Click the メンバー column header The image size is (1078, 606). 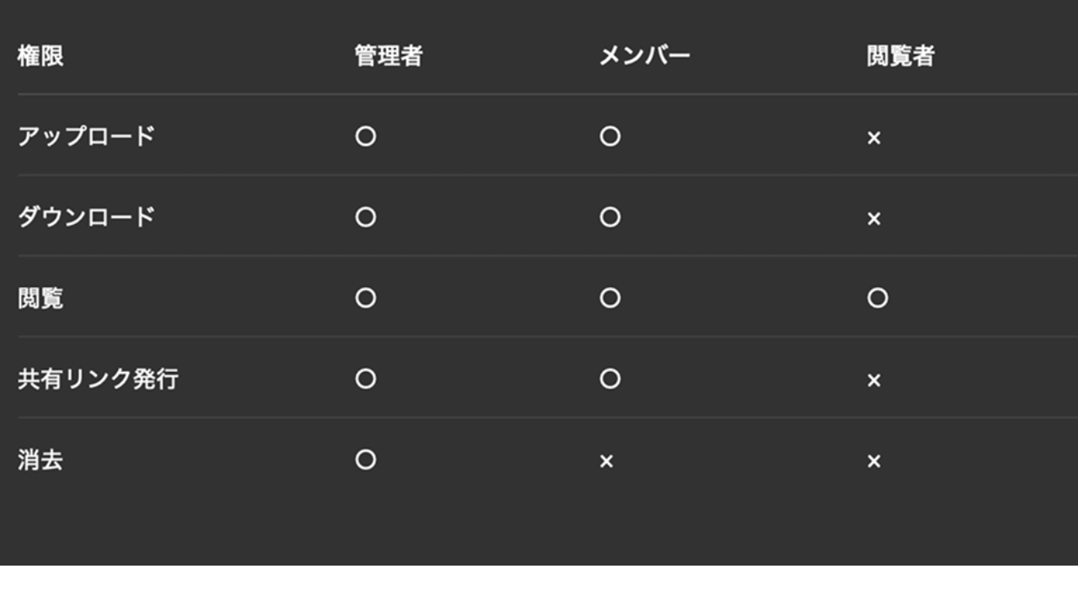point(644,56)
